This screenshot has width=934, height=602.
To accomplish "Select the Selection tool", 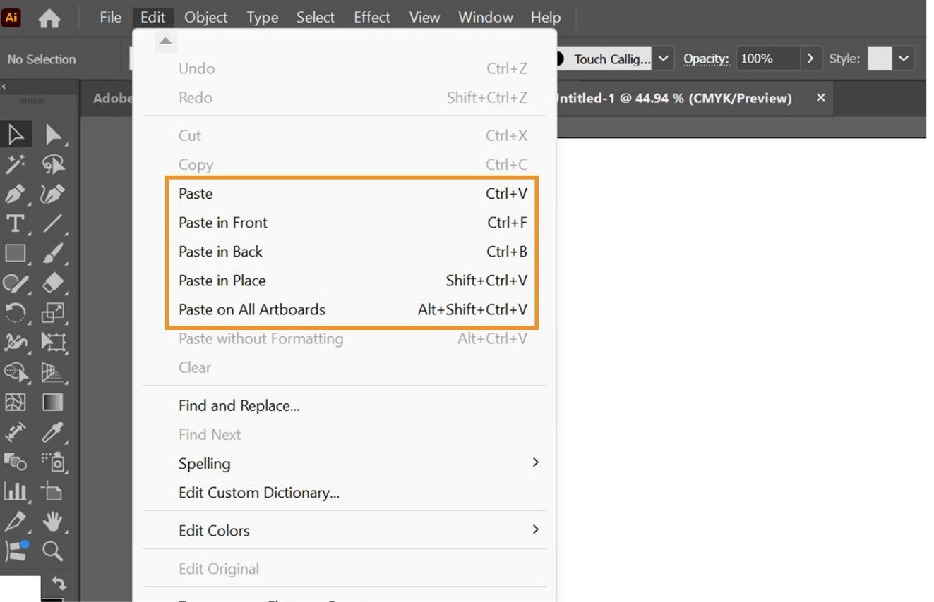I will click(x=16, y=134).
